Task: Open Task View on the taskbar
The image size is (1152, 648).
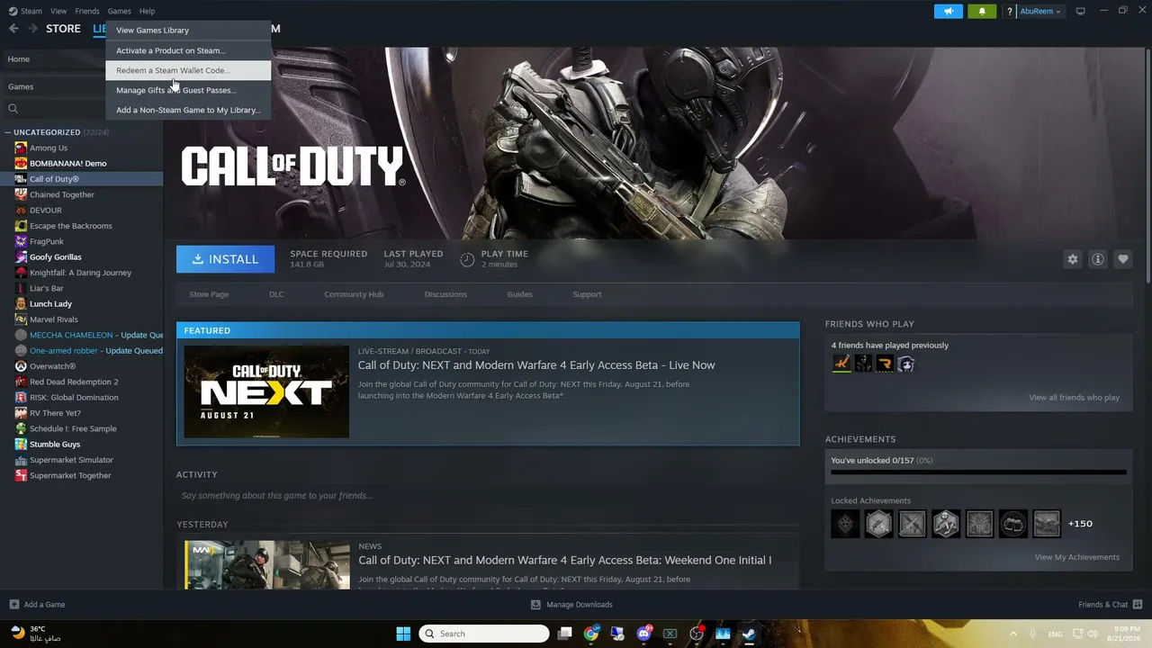Action: tap(564, 634)
